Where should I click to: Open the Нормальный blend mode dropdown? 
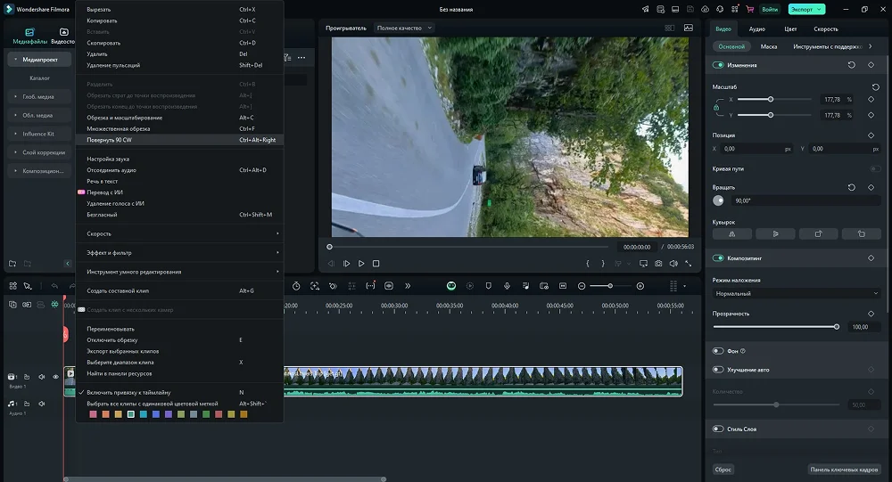point(796,293)
